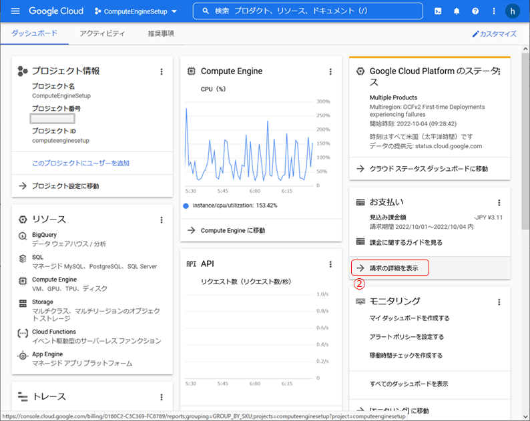Image resolution: width=530 pixels, height=421 pixels.
Task: Open Compute Engine card options menu
Action: tap(330, 71)
